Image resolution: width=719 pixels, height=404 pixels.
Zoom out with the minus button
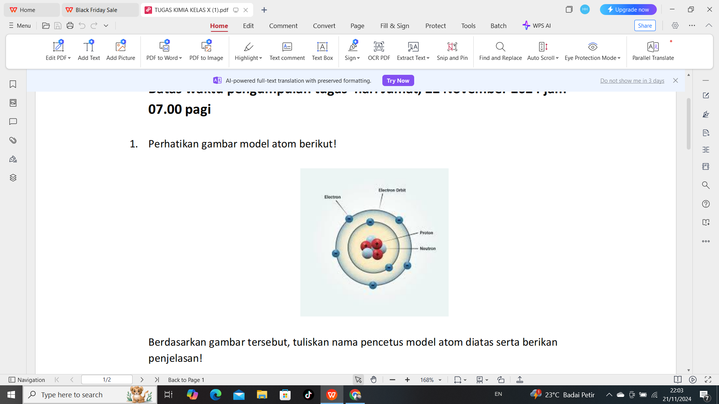click(x=392, y=380)
